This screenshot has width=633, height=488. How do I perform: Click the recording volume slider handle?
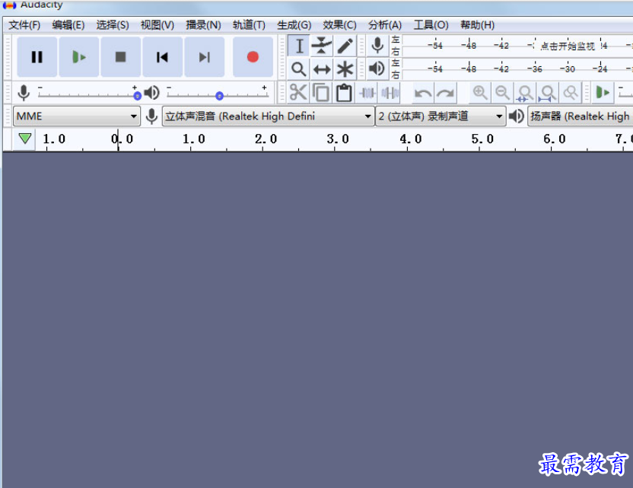click(137, 96)
